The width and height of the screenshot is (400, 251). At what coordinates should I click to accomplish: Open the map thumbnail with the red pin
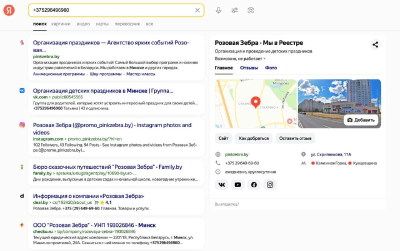click(255, 103)
